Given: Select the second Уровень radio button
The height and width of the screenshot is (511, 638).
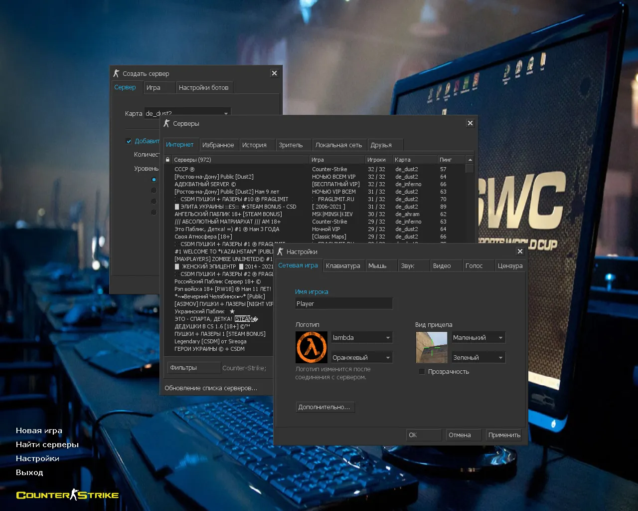Looking at the screenshot, I should pyautogui.click(x=154, y=190).
